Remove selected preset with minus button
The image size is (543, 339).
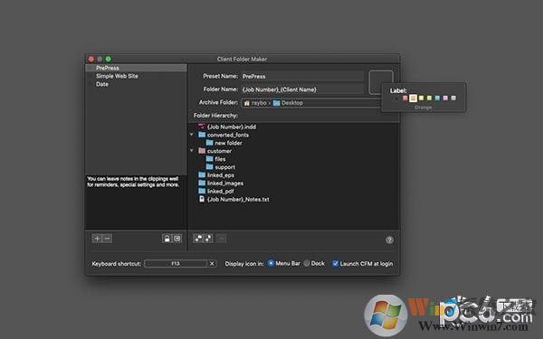tap(107, 239)
